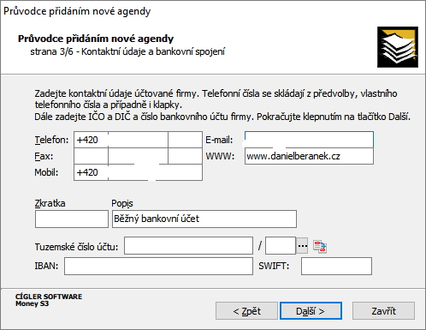Viewport: 426px width, 330px height.
Task: Click the Fax number field
Action: [x=138, y=156]
